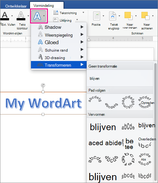Click the Schikken group label
The height and width of the screenshot is (183, 158).
tap(137, 33)
